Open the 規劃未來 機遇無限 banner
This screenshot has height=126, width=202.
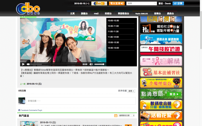(161, 39)
